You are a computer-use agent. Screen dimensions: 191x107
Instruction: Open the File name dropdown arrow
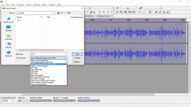(x=66, y=54)
